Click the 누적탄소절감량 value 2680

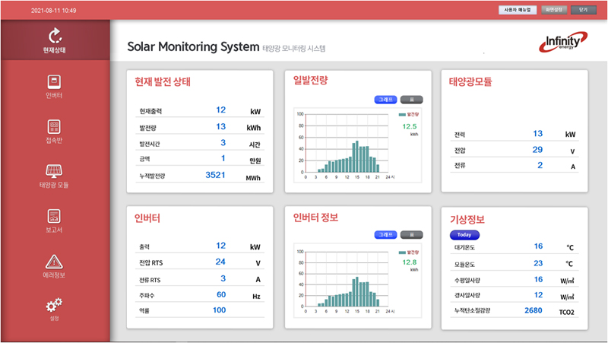pyautogui.click(x=534, y=310)
